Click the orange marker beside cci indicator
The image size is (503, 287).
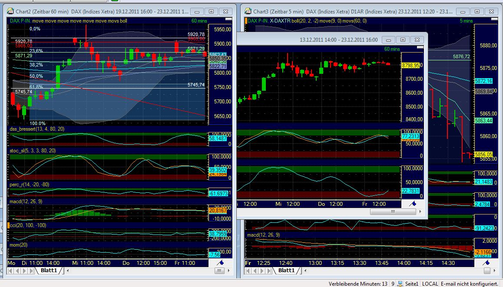(x=8, y=225)
